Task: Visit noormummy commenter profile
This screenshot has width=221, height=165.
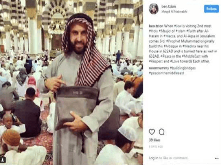Action: point(159,68)
